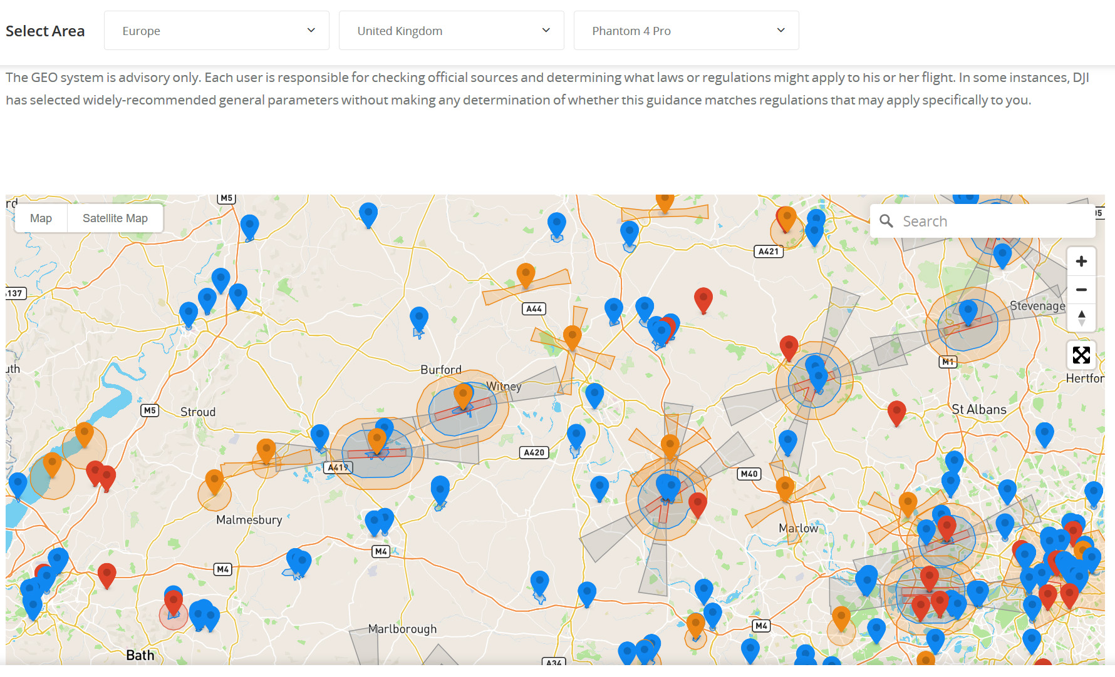The image size is (1115, 677).
Task: Click blue pin inside Stevenage zone
Action: (x=968, y=312)
